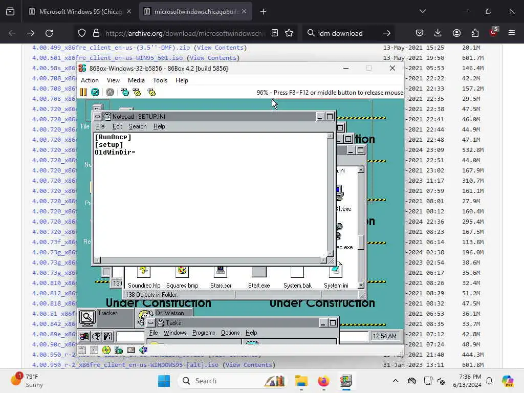Send Ctrl+Alt+Del via 86Box toolbar
This screenshot has height=393, width=524.
(x=125, y=92)
